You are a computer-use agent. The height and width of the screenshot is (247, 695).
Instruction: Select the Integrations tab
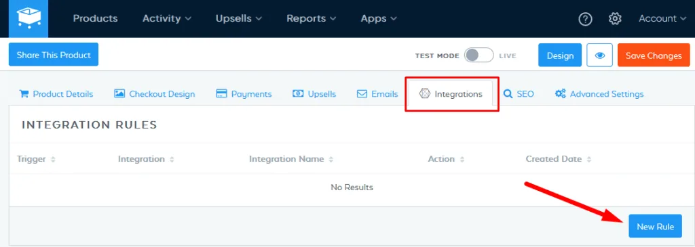click(x=451, y=94)
